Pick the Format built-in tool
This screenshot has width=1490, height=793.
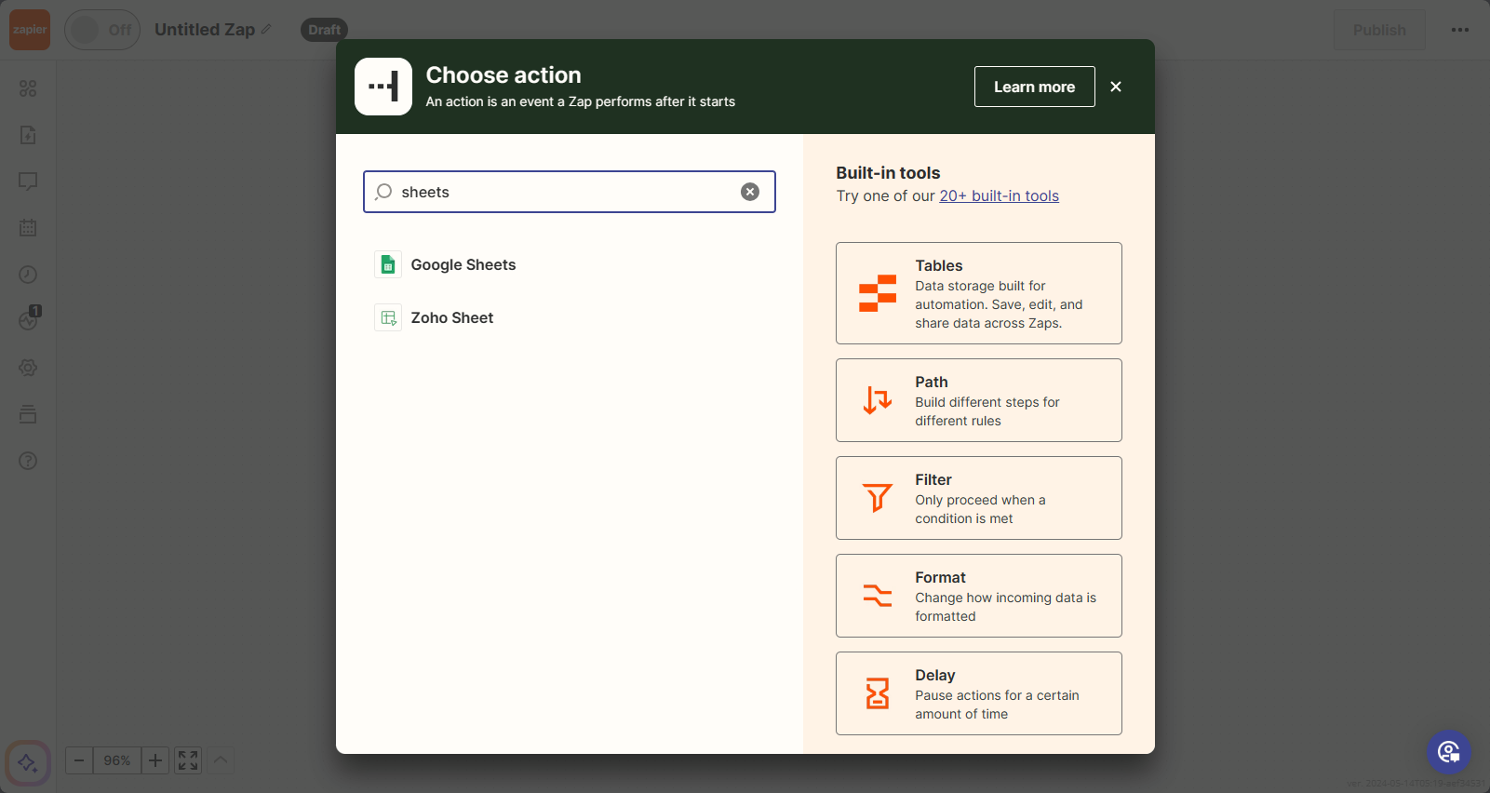click(x=978, y=596)
